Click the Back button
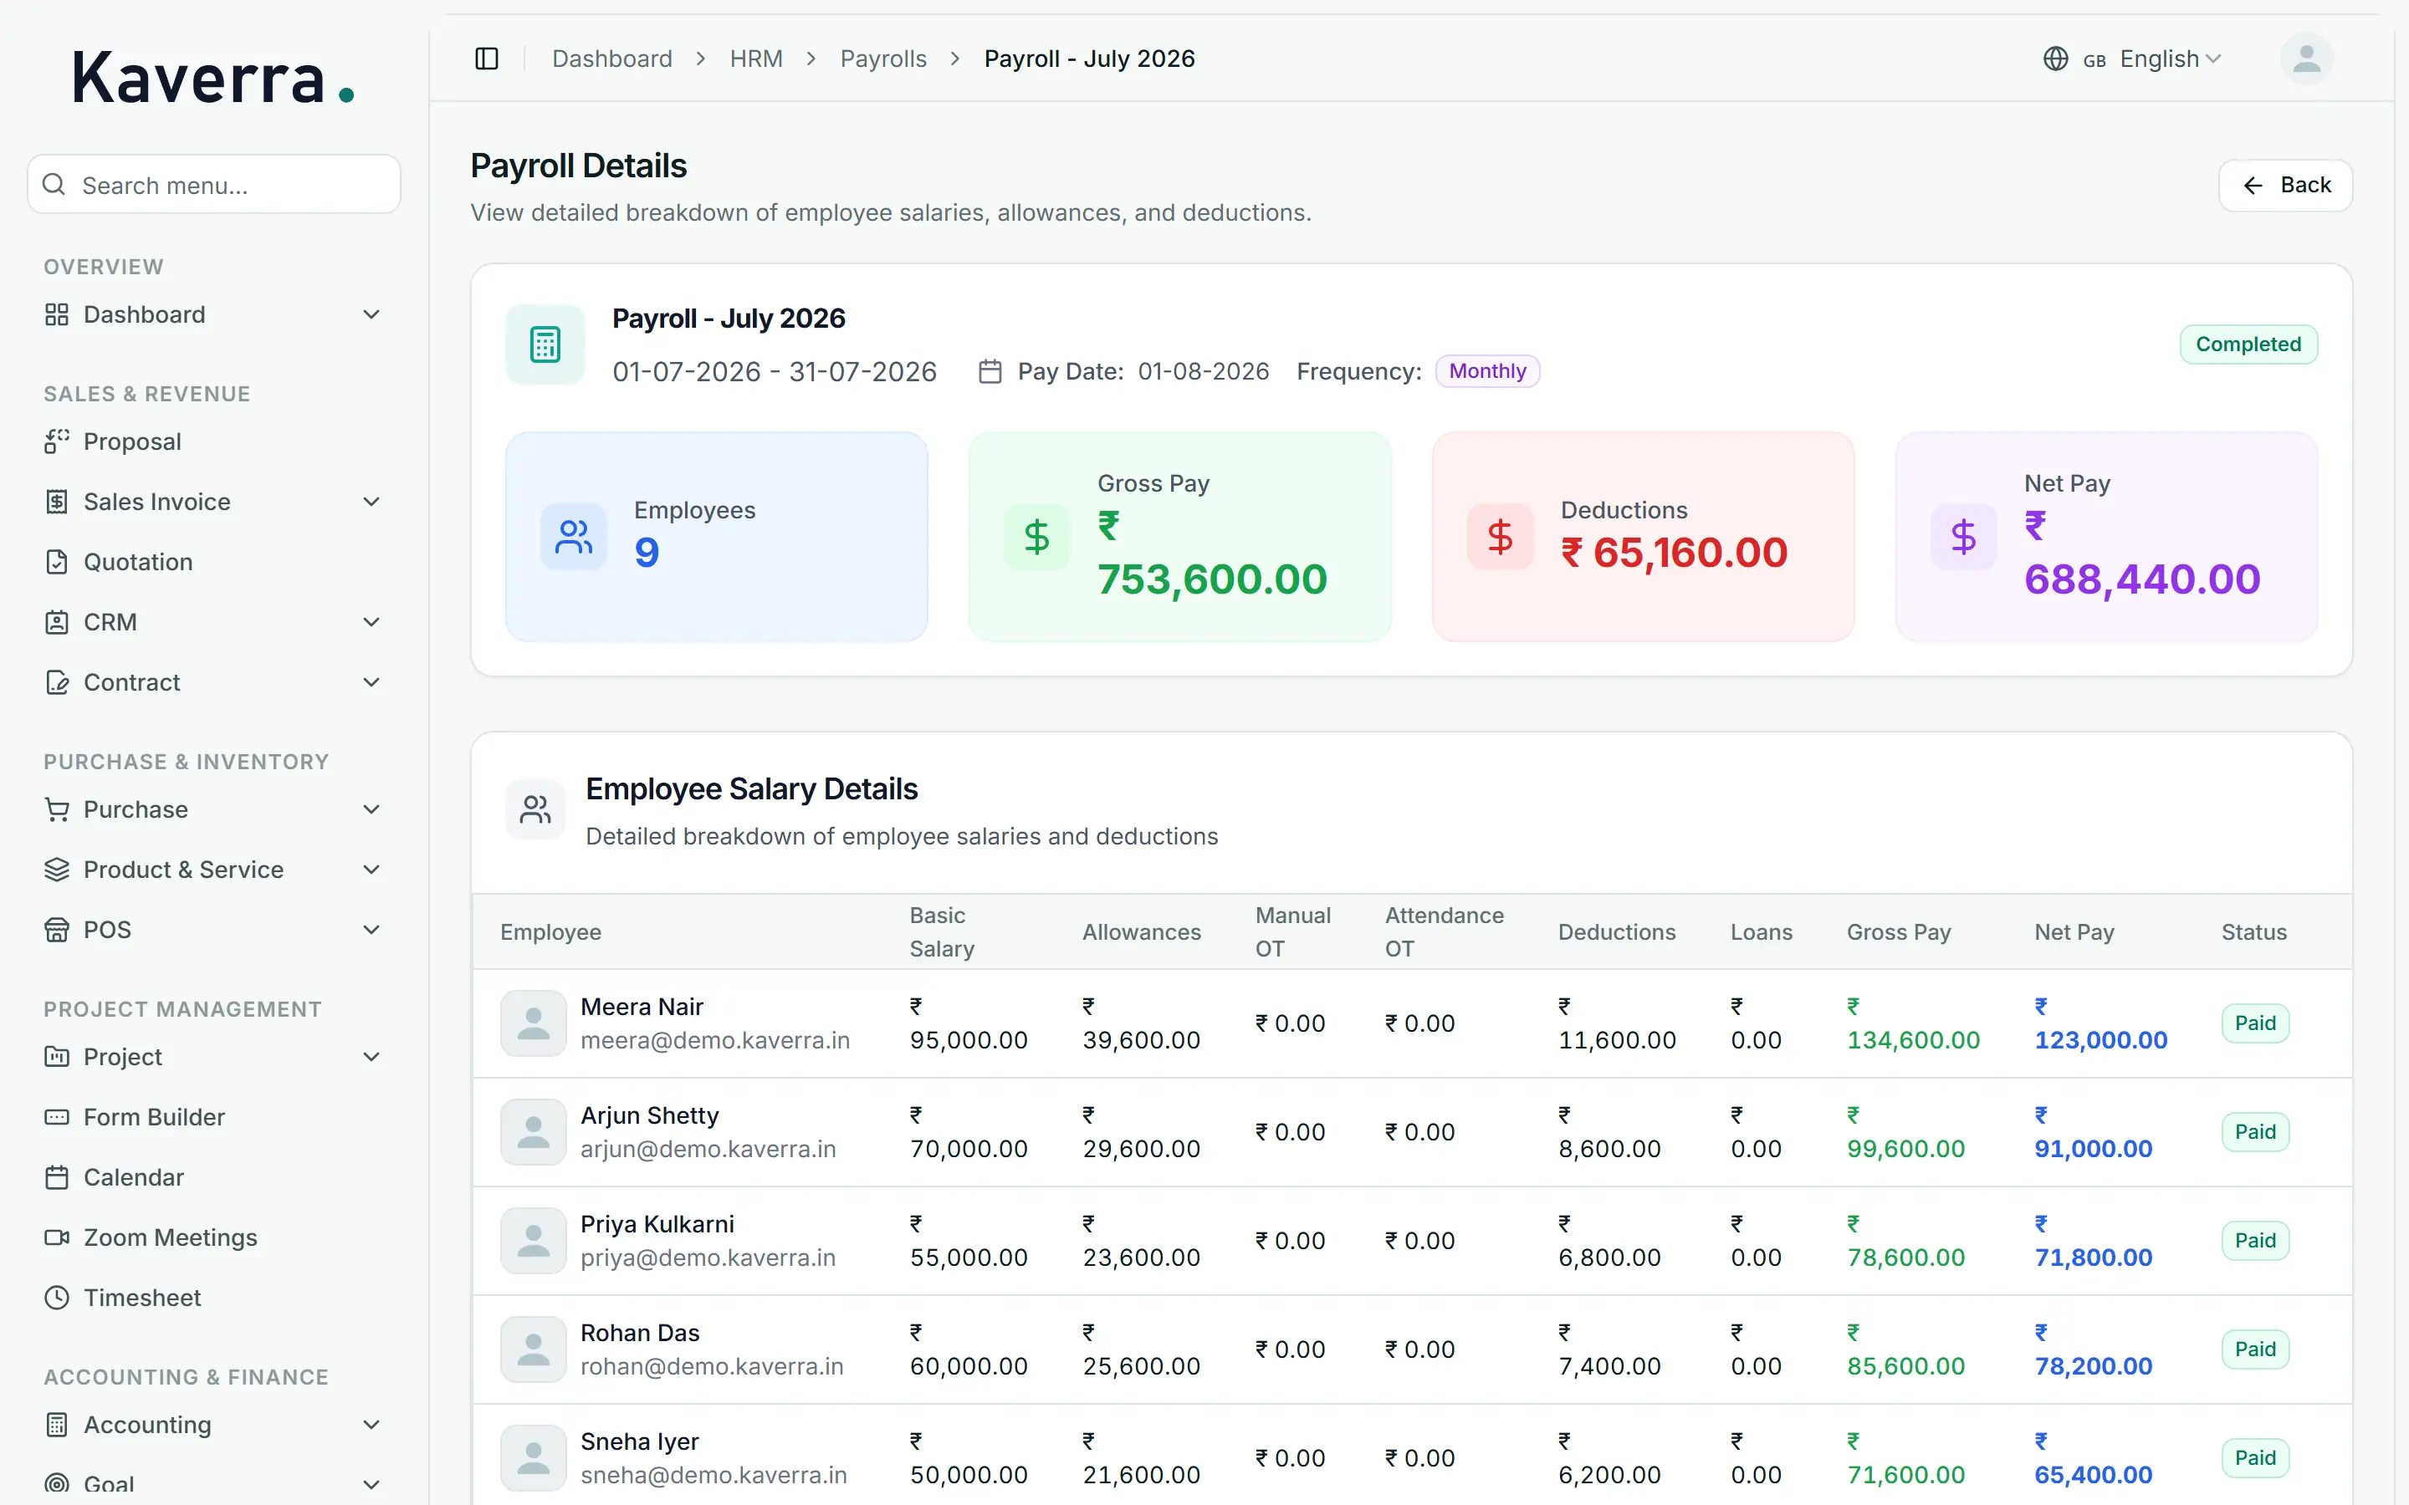 (x=2284, y=185)
